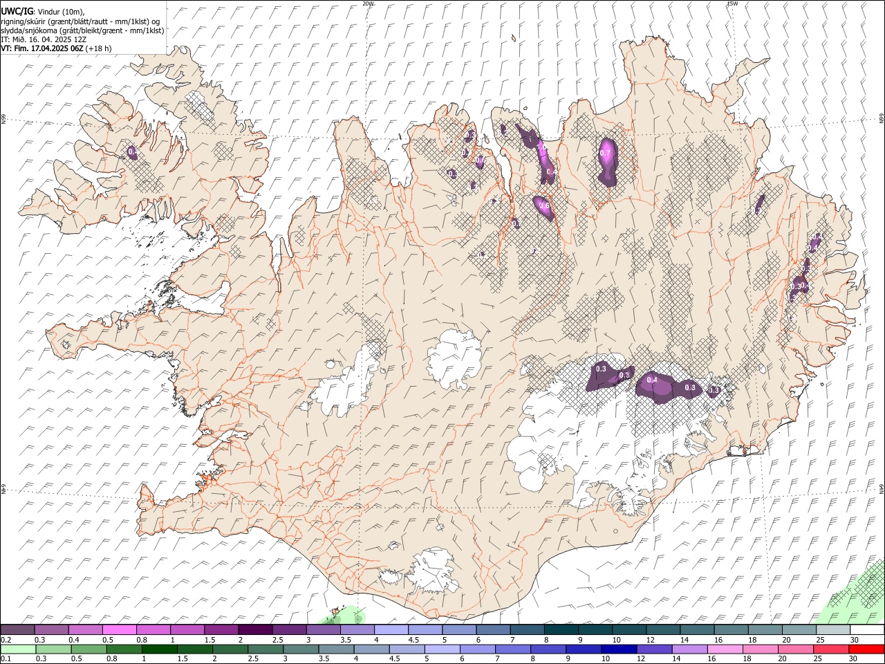This screenshot has width=885, height=664.
Task: Click the pink swatch labeled 16 in the rain legend row
Action: (x=725, y=649)
